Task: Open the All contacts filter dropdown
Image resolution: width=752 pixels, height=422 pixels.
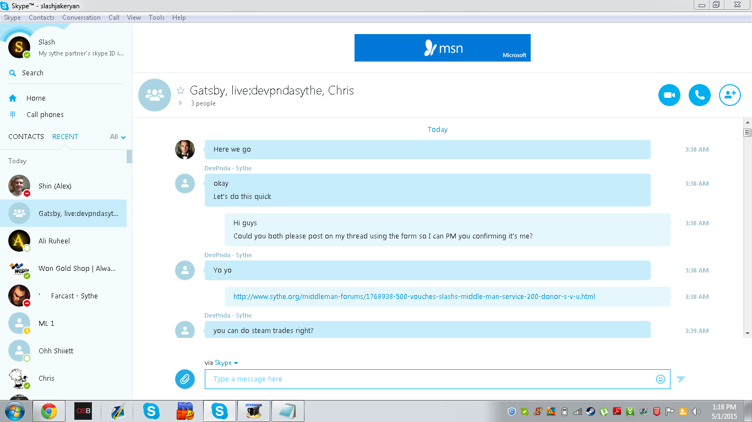Action: coord(118,137)
